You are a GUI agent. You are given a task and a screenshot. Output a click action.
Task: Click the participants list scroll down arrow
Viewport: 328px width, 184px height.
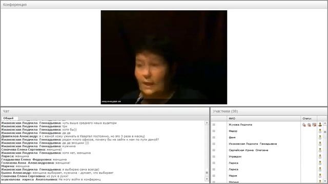click(325, 181)
